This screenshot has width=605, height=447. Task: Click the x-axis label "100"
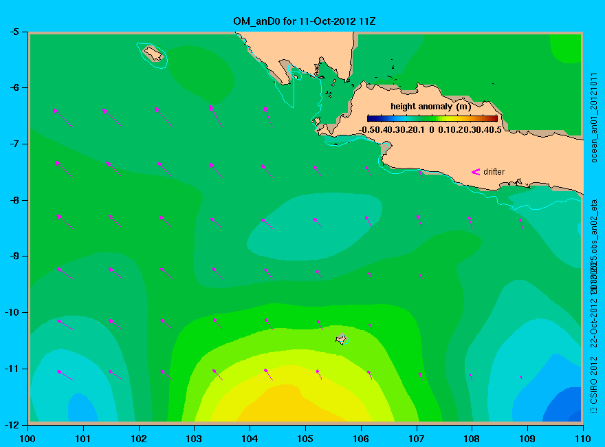pyautogui.click(x=27, y=439)
